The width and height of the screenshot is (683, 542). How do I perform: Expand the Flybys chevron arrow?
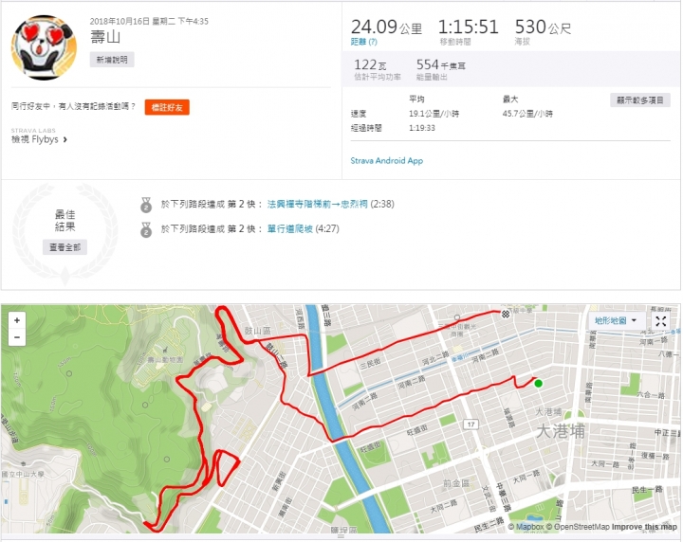65,139
